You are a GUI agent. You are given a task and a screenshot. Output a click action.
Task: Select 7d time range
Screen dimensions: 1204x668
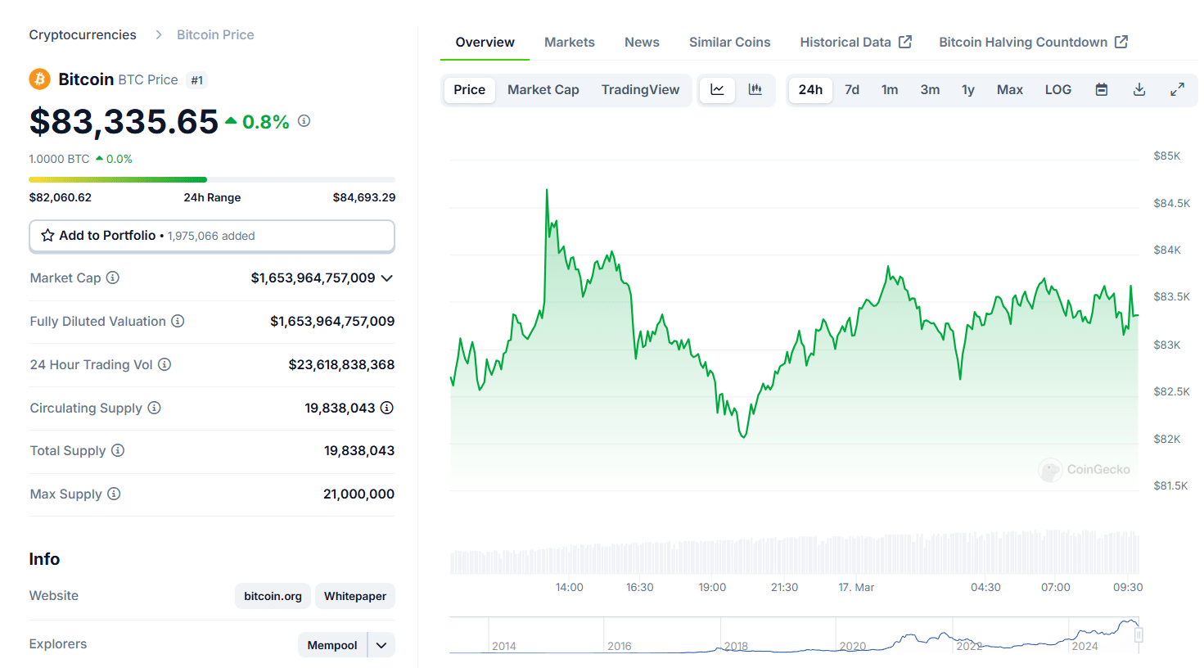click(x=852, y=90)
